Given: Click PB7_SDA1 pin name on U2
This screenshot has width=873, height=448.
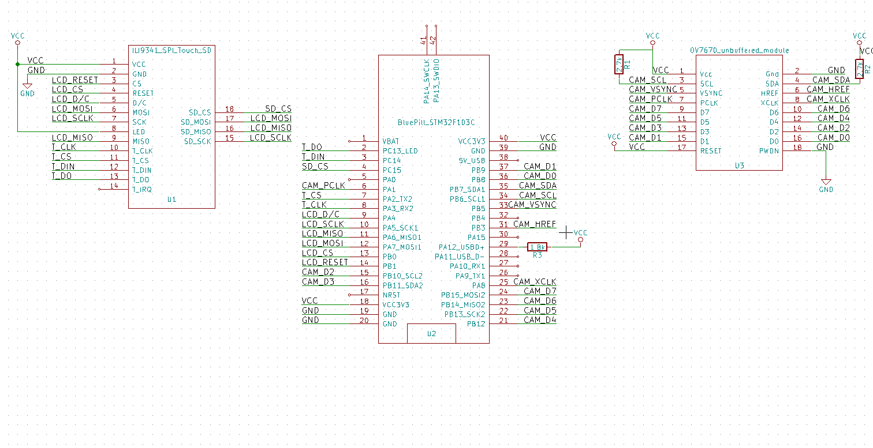Looking at the screenshot, I should [x=468, y=189].
